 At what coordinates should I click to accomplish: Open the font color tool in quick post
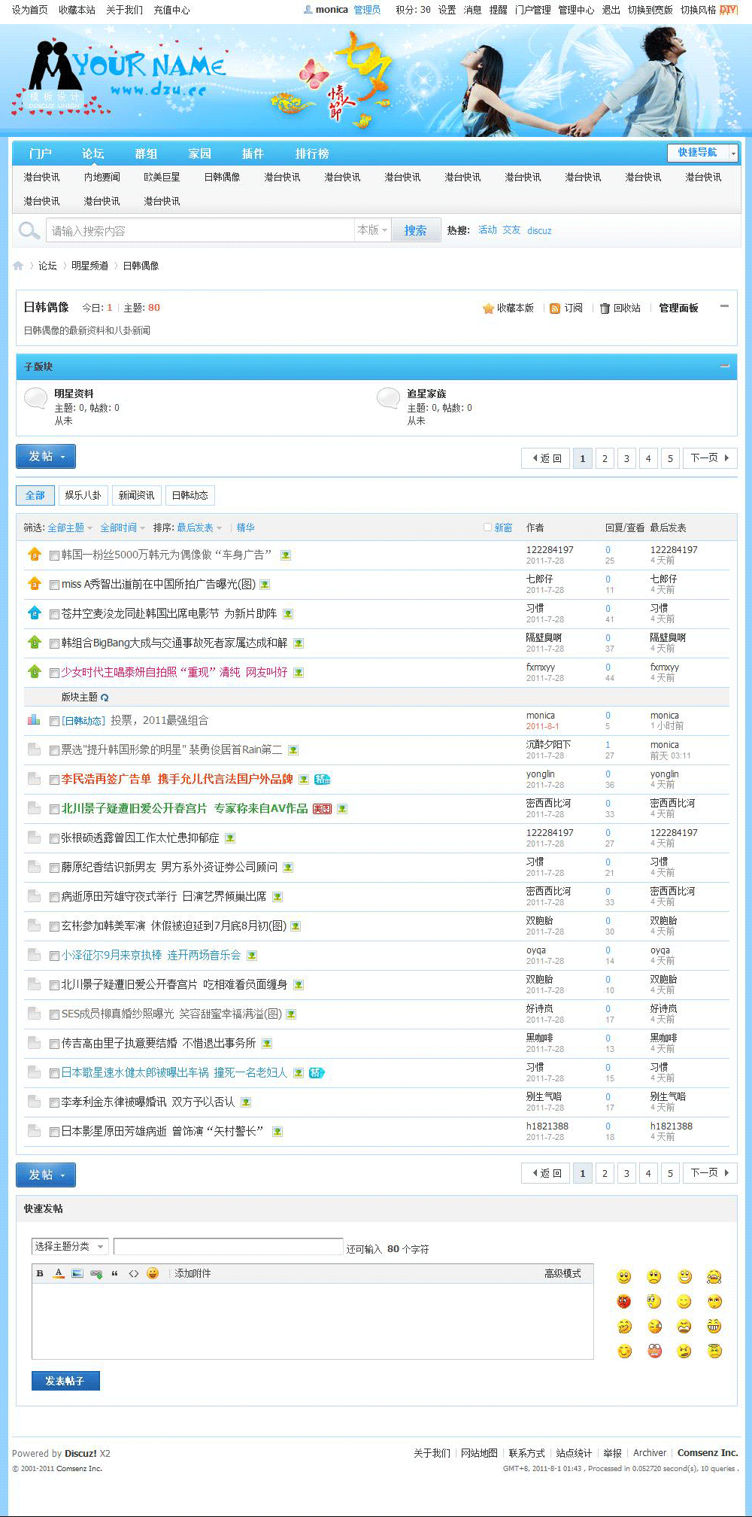[x=59, y=1274]
